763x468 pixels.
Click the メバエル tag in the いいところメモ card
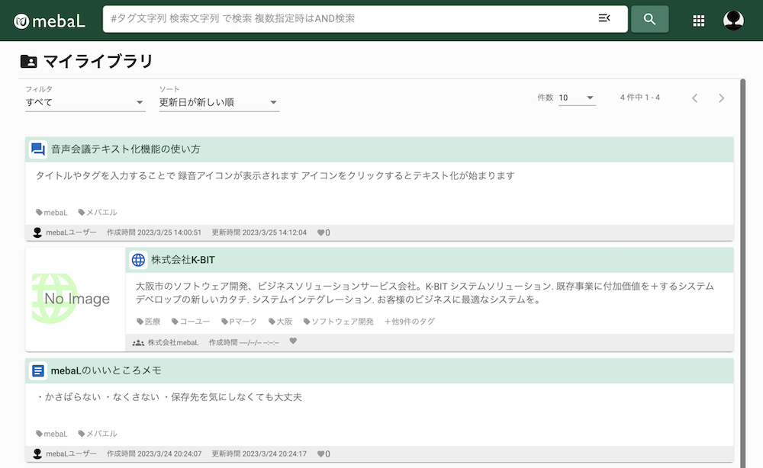(98, 434)
